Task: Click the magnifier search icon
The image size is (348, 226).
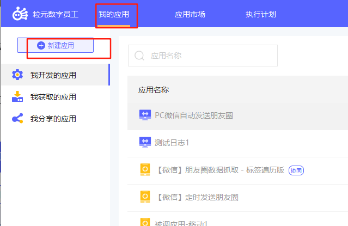Action: click(139, 56)
